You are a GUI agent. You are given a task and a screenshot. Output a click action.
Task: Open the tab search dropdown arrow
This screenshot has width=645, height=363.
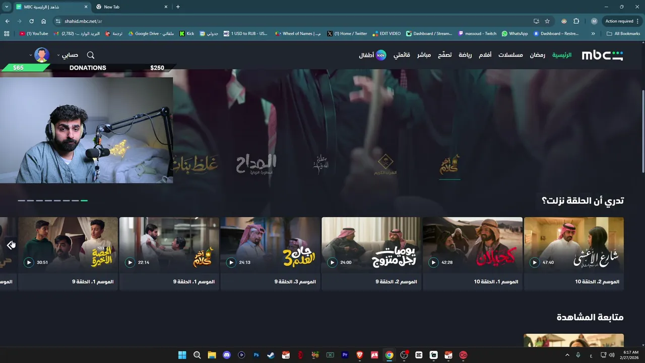coord(7,7)
